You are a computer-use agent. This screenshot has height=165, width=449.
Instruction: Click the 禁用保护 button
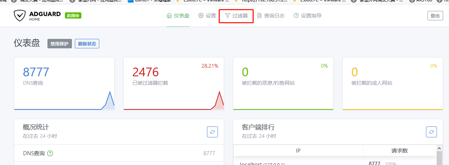point(60,44)
